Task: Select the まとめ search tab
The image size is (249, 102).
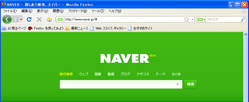Action: [176, 74]
